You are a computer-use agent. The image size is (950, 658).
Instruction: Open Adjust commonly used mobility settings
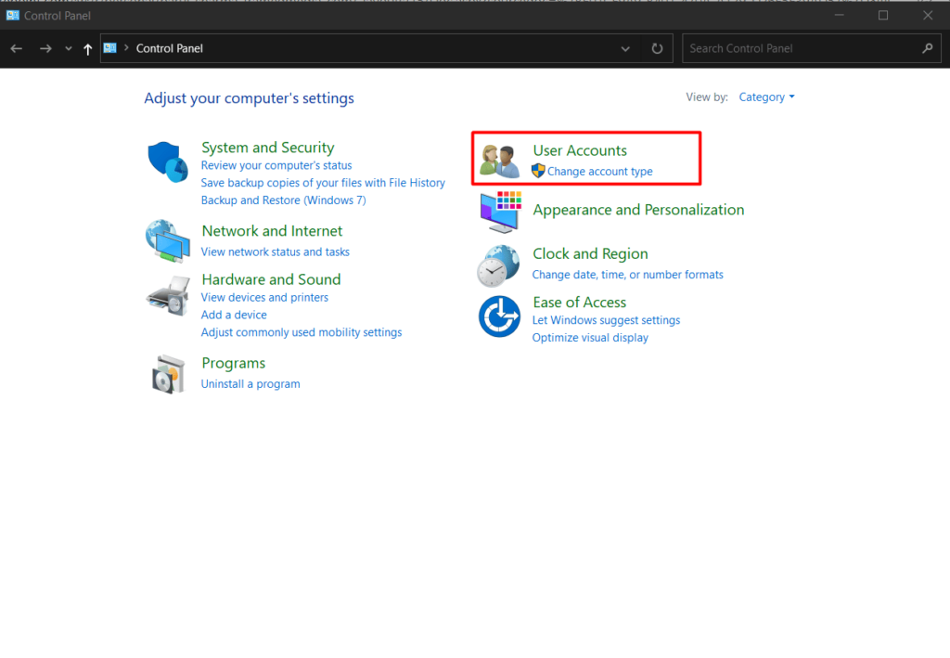click(x=302, y=332)
